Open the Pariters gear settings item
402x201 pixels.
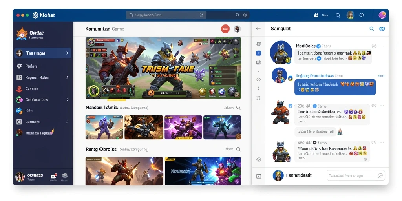point(42,66)
